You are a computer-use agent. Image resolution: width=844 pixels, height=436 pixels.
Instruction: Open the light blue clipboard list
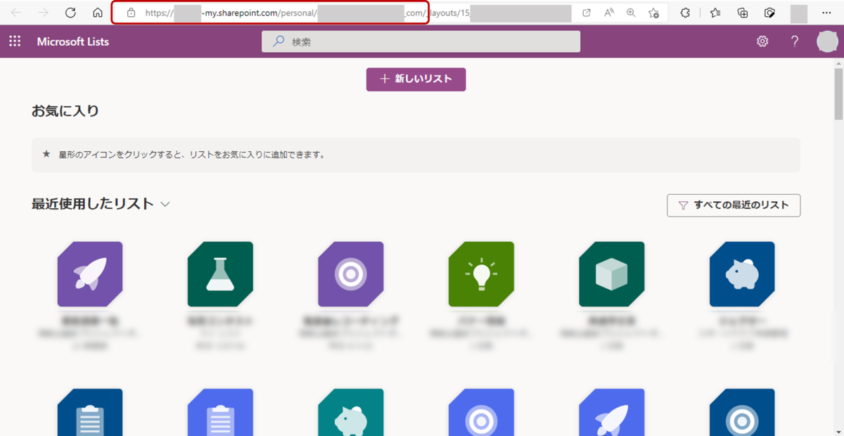(220, 412)
